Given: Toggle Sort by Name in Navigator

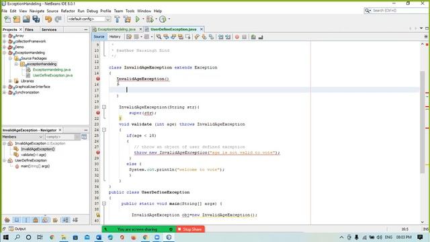Looking at the screenshot, I should click(x=66, y=220).
